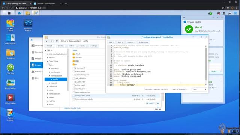Viewport: 240px width, 135px height.
Task: Open Storage Manager desktop icon
Action: coord(10,115)
